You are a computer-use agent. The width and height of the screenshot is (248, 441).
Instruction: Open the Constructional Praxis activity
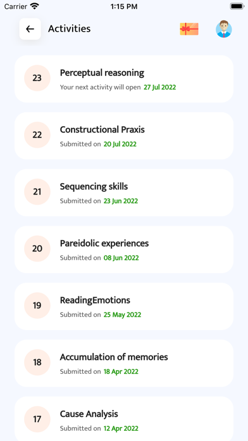point(124,136)
